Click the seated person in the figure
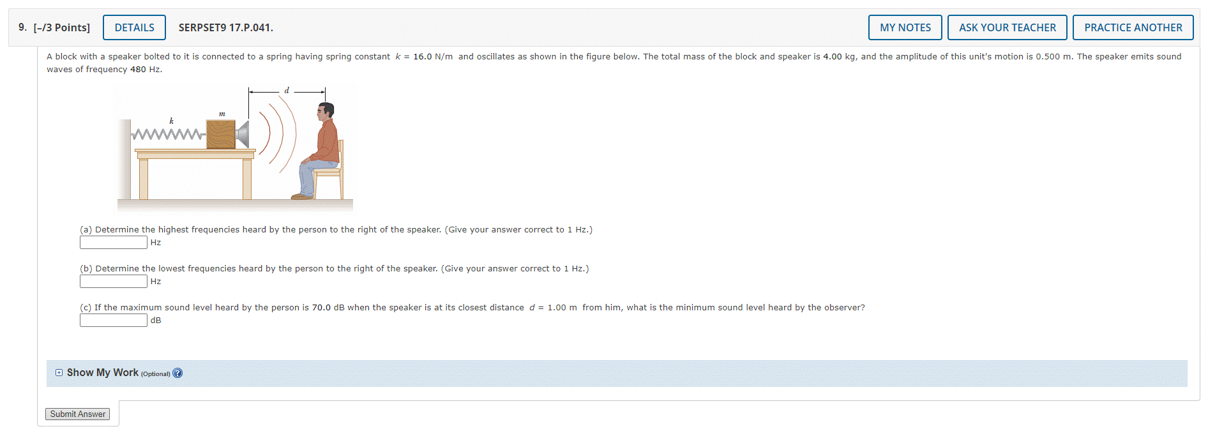Screen dimensions: 1208x431 pyautogui.click(x=320, y=151)
